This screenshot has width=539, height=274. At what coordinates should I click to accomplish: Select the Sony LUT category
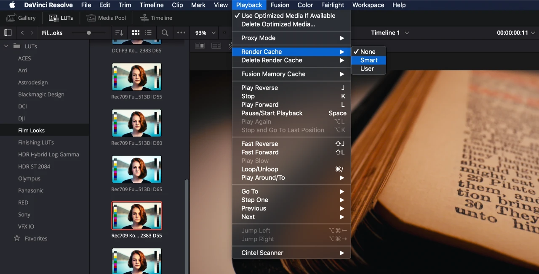24,214
